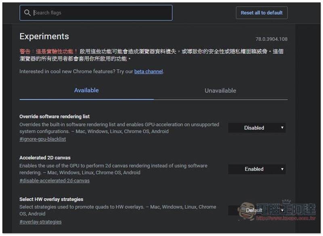Open the Override software rendering list dropdown

[x=257, y=128]
